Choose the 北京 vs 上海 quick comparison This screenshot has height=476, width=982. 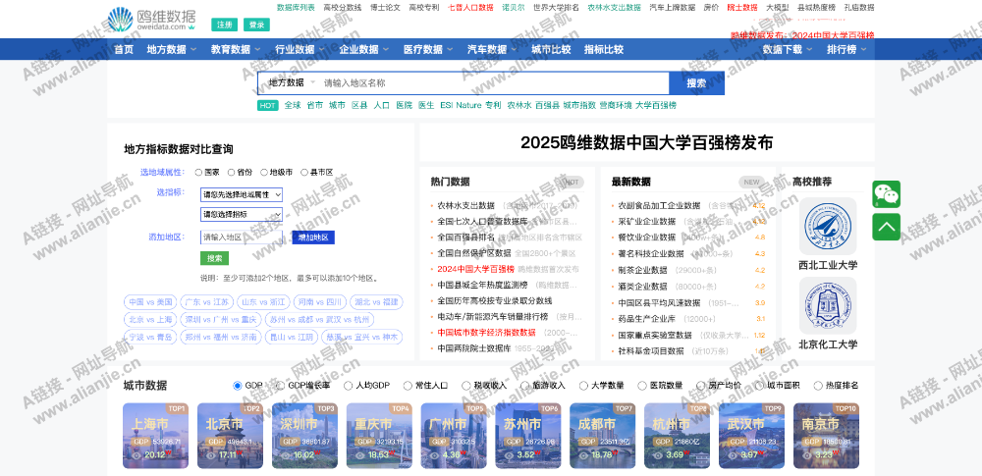click(x=150, y=319)
